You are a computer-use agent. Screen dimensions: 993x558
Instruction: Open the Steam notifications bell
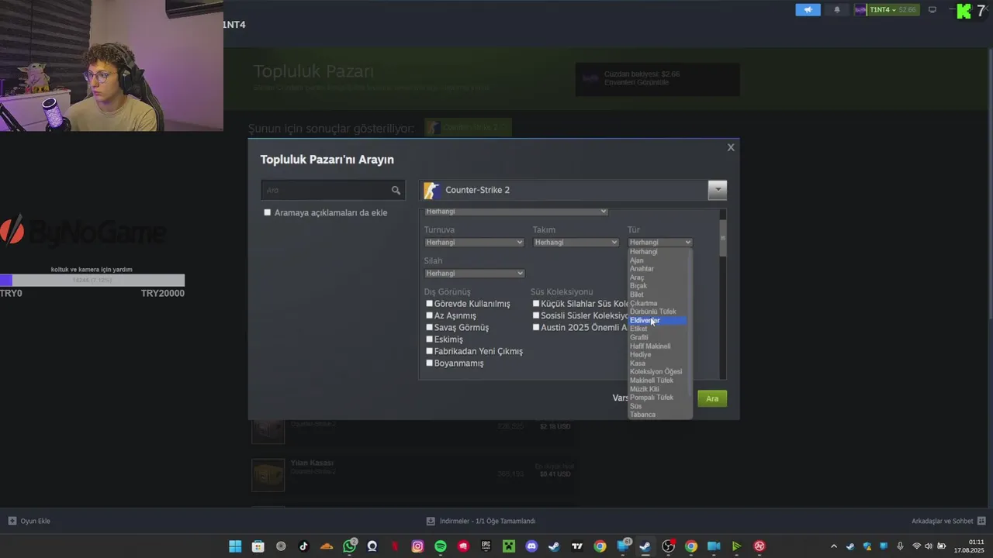coord(837,10)
